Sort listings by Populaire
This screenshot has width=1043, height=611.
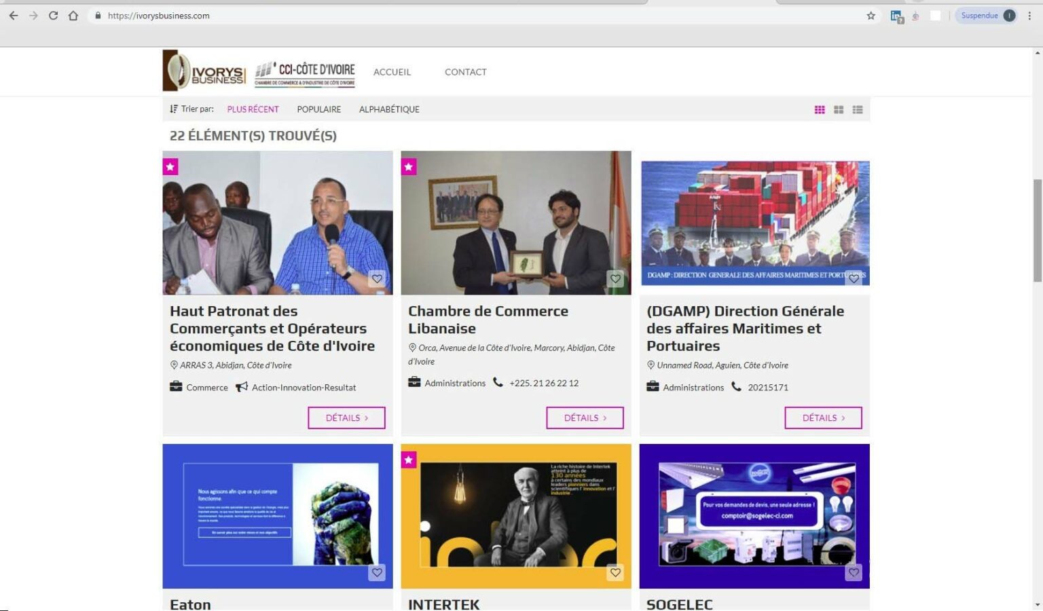click(318, 109)
